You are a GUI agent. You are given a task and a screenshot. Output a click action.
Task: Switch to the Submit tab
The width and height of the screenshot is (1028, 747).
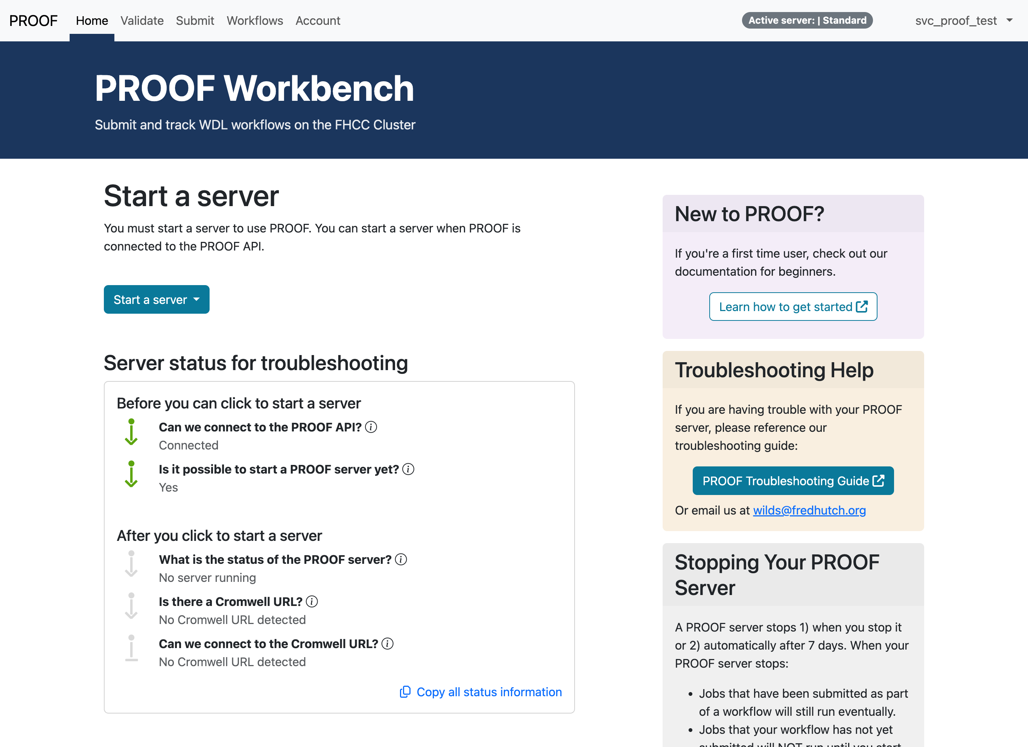pyautogui.click(x=195, y=21)
